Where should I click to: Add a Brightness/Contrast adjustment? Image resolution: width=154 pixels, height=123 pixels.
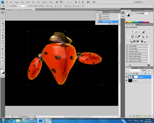pos(132,32)
